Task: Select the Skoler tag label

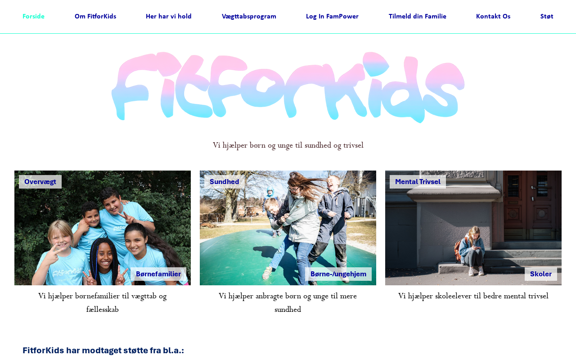Action: coord(541,274)
